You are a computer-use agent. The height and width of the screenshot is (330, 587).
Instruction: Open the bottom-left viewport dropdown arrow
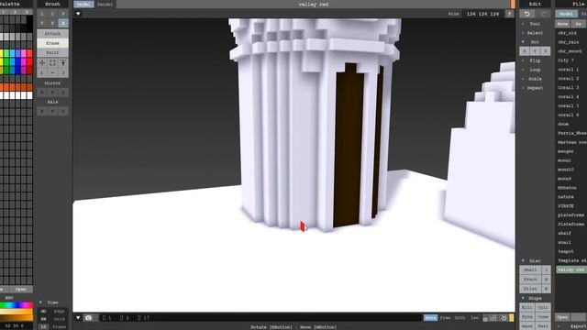click(x=78, y=318)
